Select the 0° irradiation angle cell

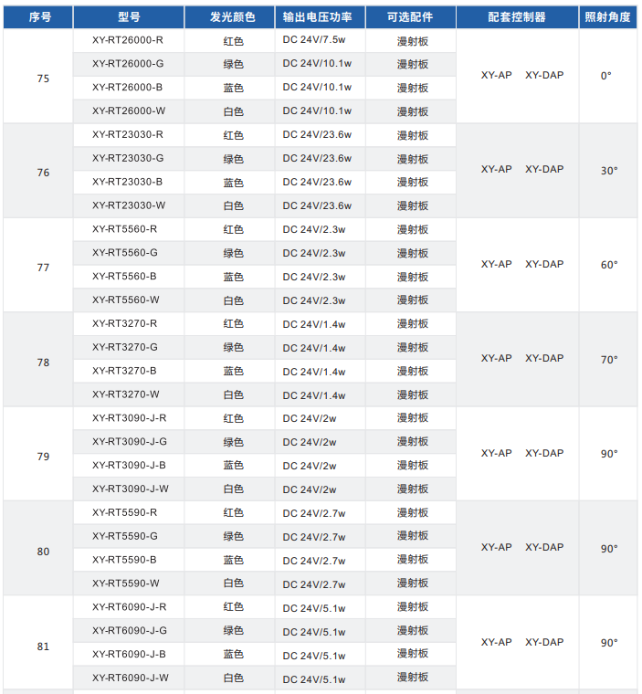coord(606,76)
